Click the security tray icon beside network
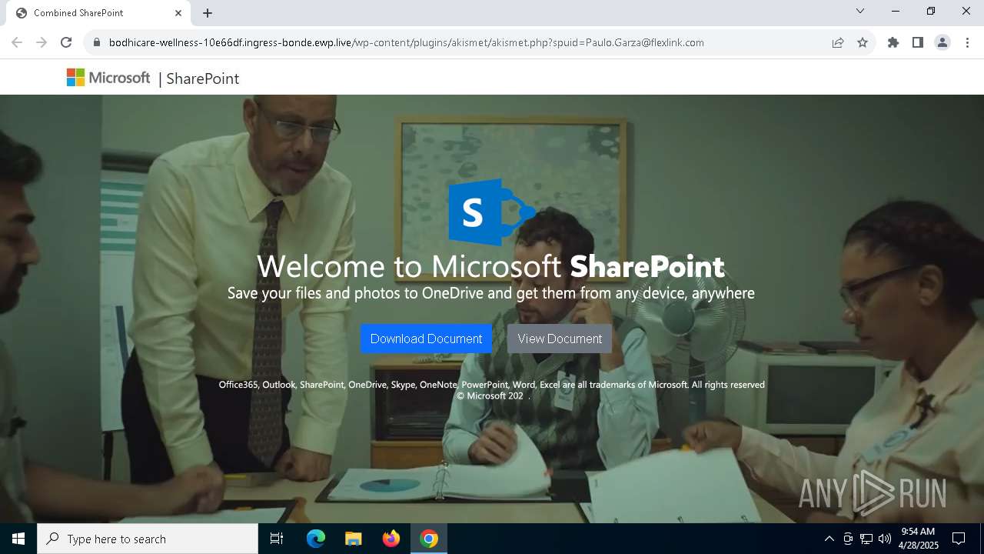 (x=848, y=539)
